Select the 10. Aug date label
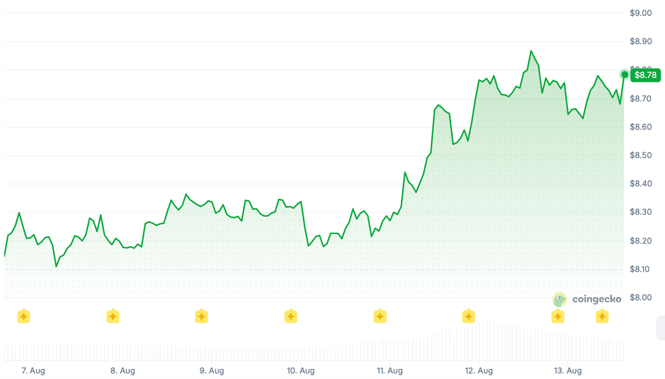This screenshot has width=665, height=379. [x=300, y=371]
